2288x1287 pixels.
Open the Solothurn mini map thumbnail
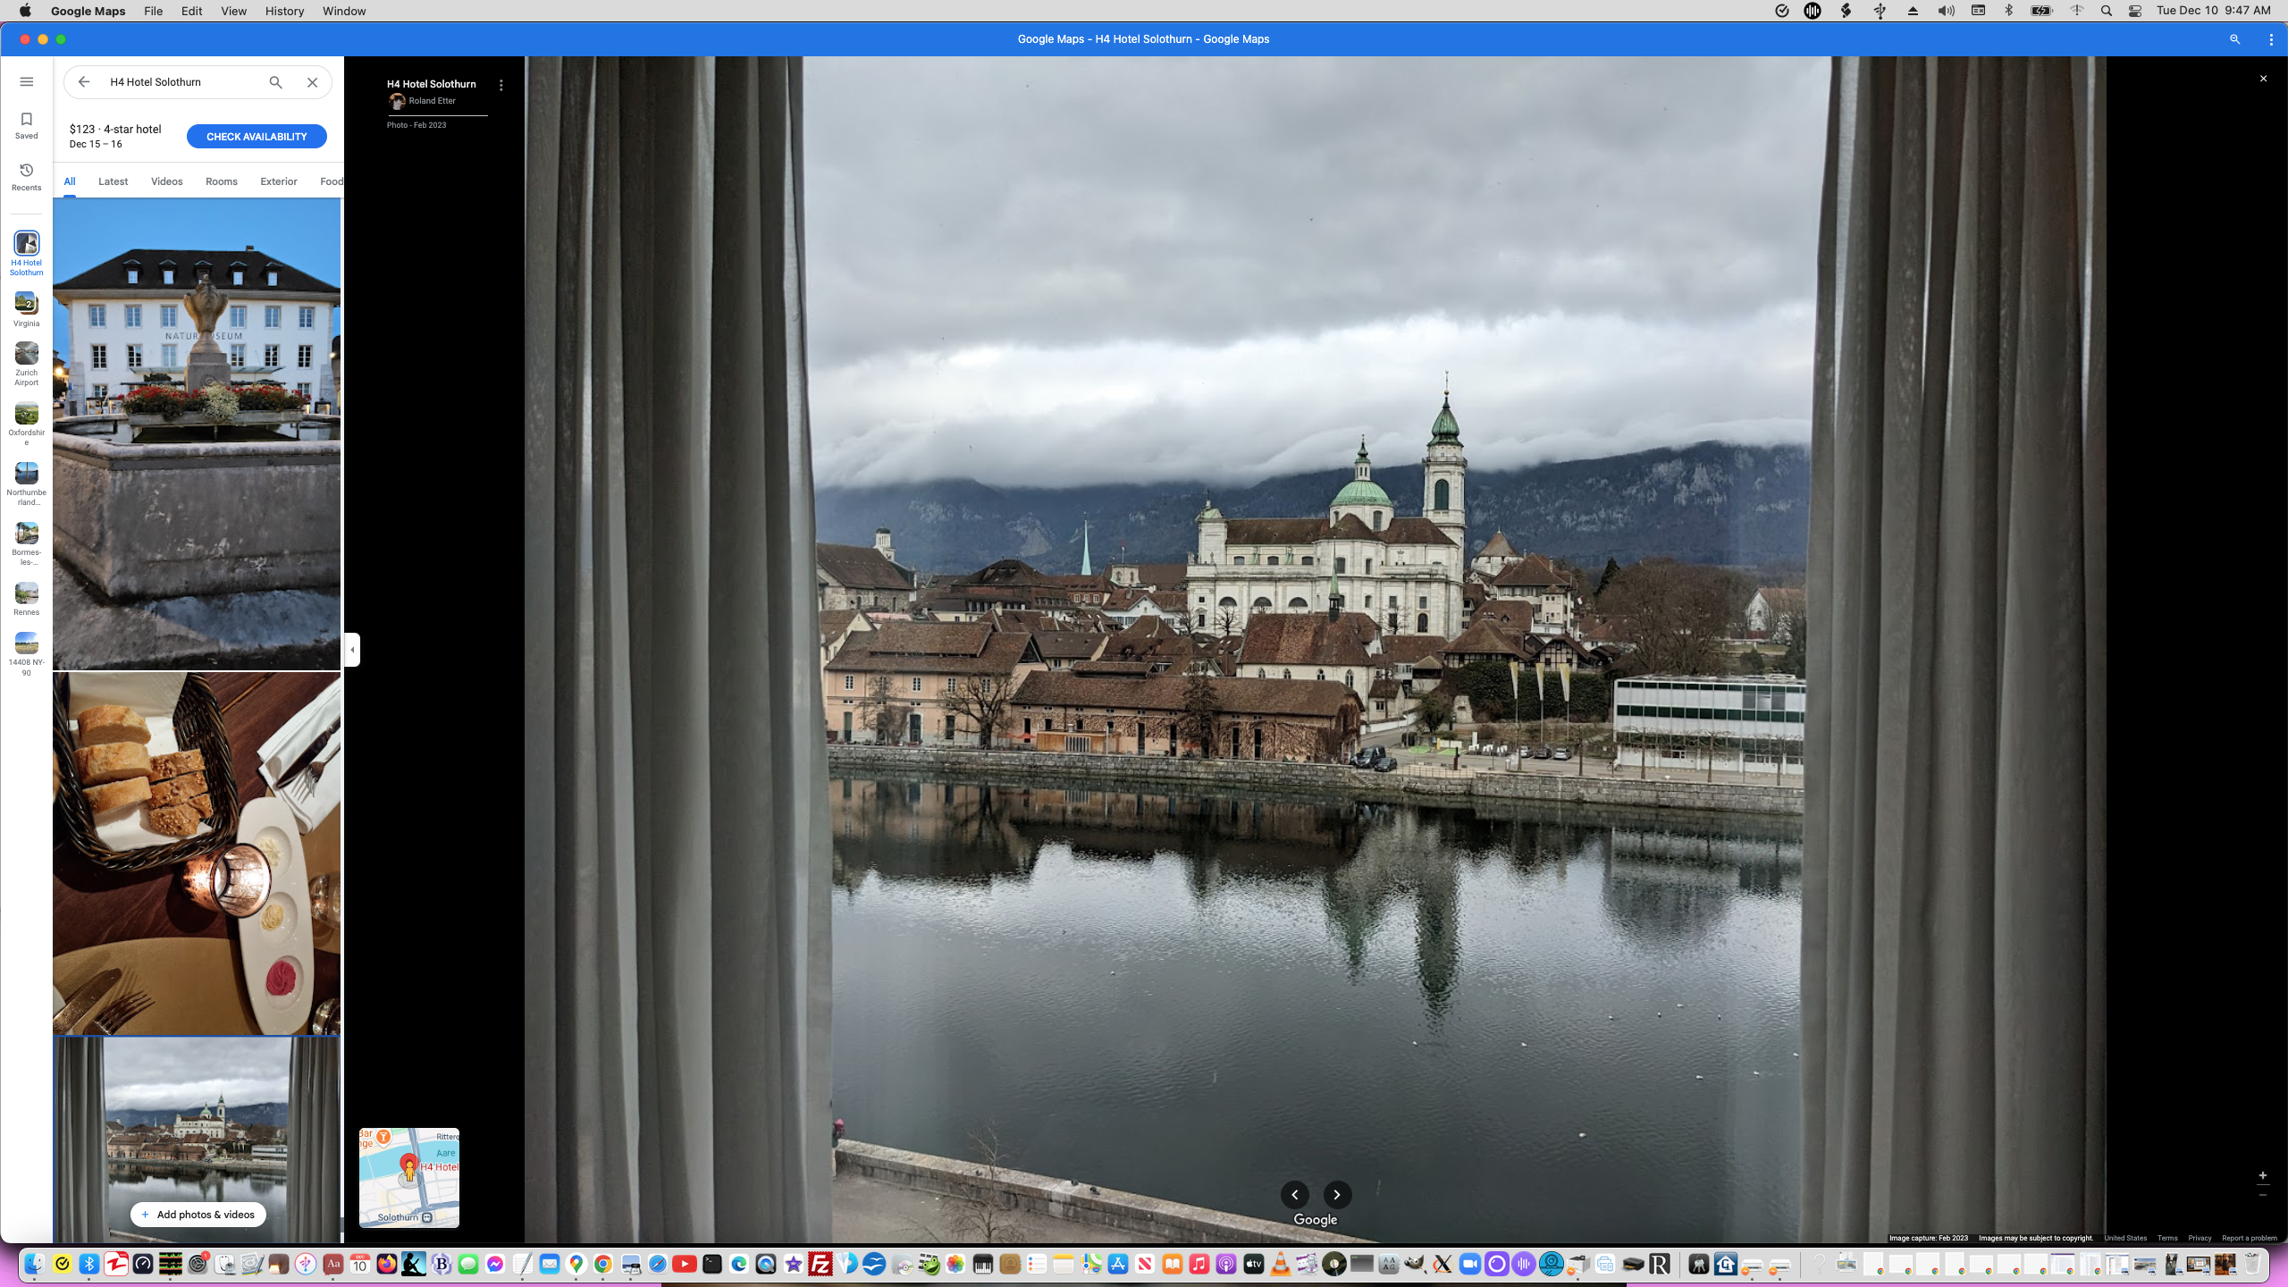tap(409, 1176)
